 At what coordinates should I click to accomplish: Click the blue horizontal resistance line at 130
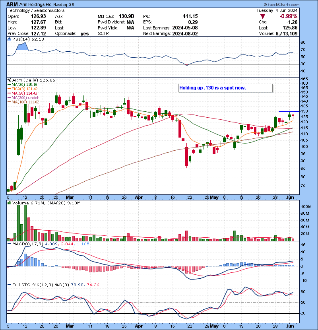coord(289,112)
